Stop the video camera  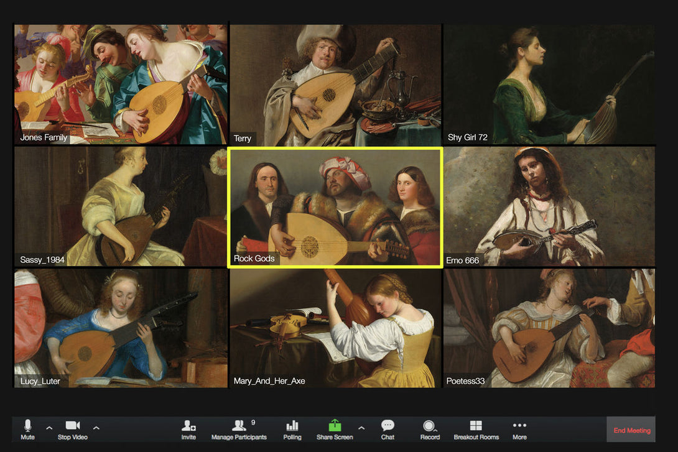(x=73, y=429)
